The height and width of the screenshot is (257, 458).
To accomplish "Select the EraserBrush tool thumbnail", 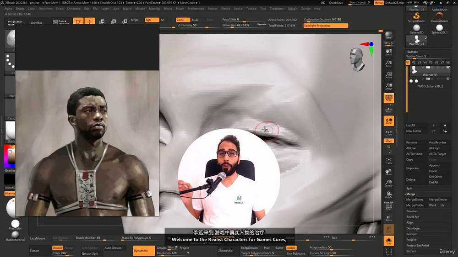I will click(x=440, y=17).
